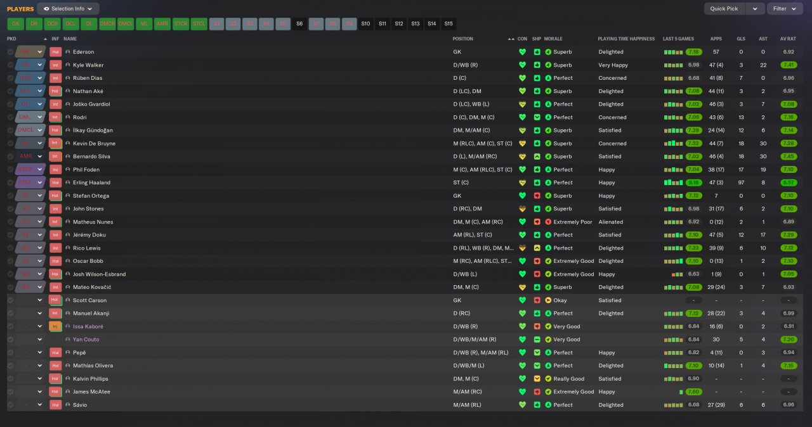
Task: Open Erling Haaland's player name link
Action: [91, 182]
